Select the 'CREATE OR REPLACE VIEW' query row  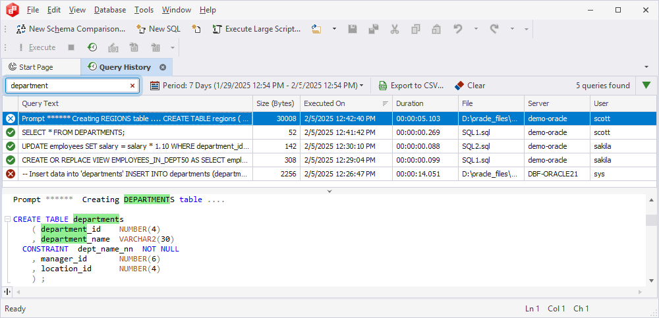(x=329, y=160)
